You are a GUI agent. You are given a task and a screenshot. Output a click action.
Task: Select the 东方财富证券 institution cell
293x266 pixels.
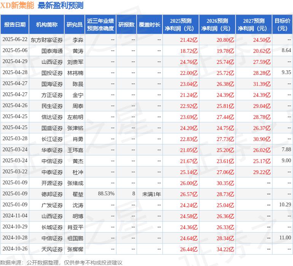[47, 40]
